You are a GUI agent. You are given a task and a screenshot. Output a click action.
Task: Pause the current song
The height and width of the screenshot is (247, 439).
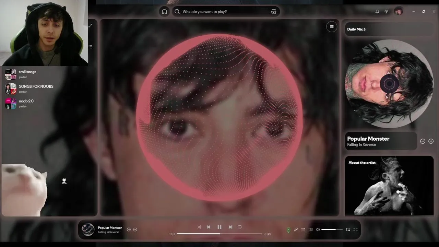[219, 227]
